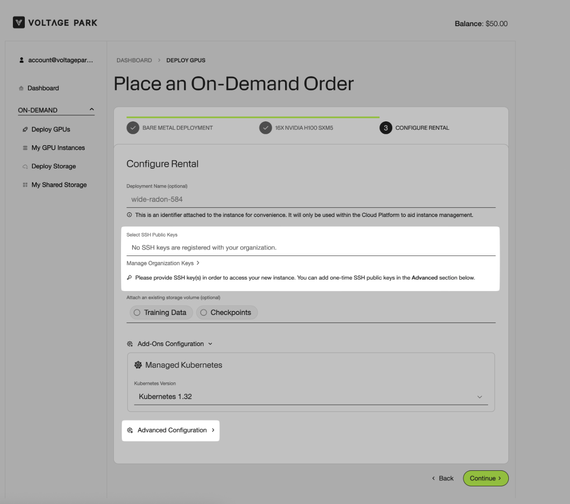Click the user account profile icon
The image size is (570, 504).
click(x=21, y=60)
